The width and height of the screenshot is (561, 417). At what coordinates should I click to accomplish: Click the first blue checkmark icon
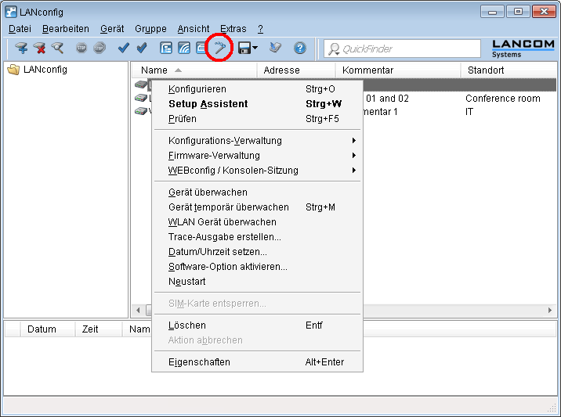(123, 49)
